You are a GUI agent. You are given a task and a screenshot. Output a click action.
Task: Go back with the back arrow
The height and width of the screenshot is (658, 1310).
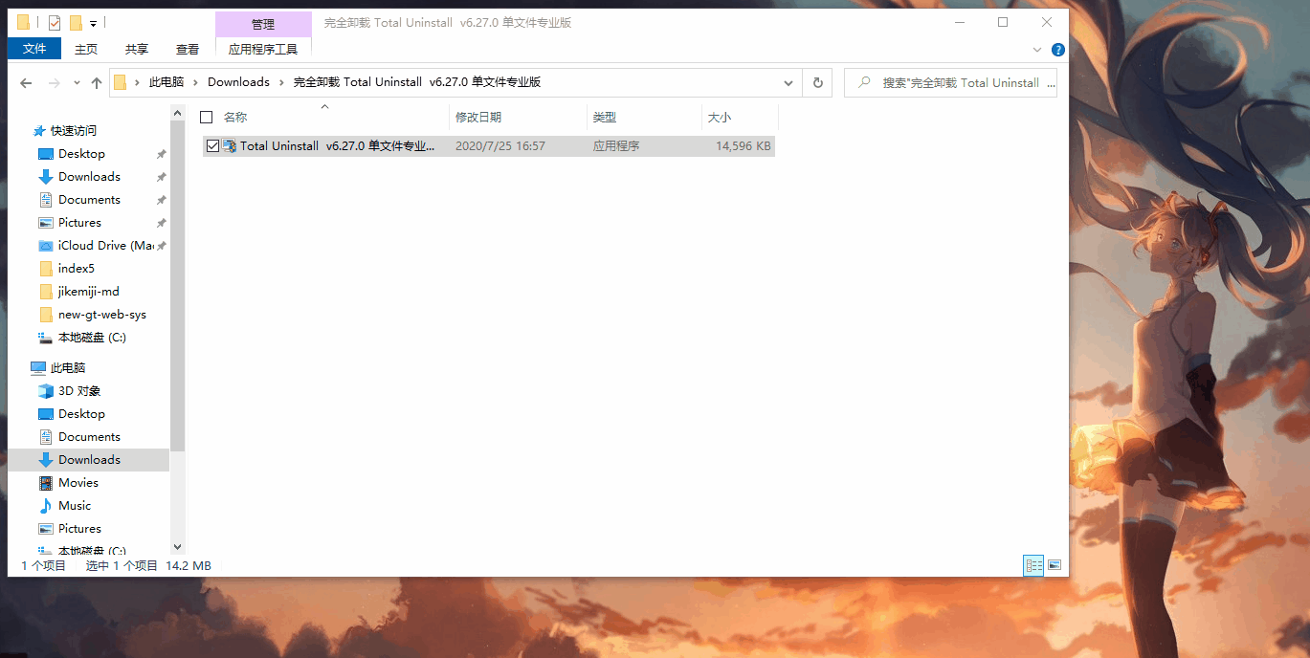(x=26, y=83)
